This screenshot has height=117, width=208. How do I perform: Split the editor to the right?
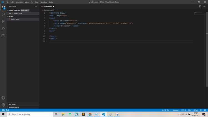click(x=200, y=6)
